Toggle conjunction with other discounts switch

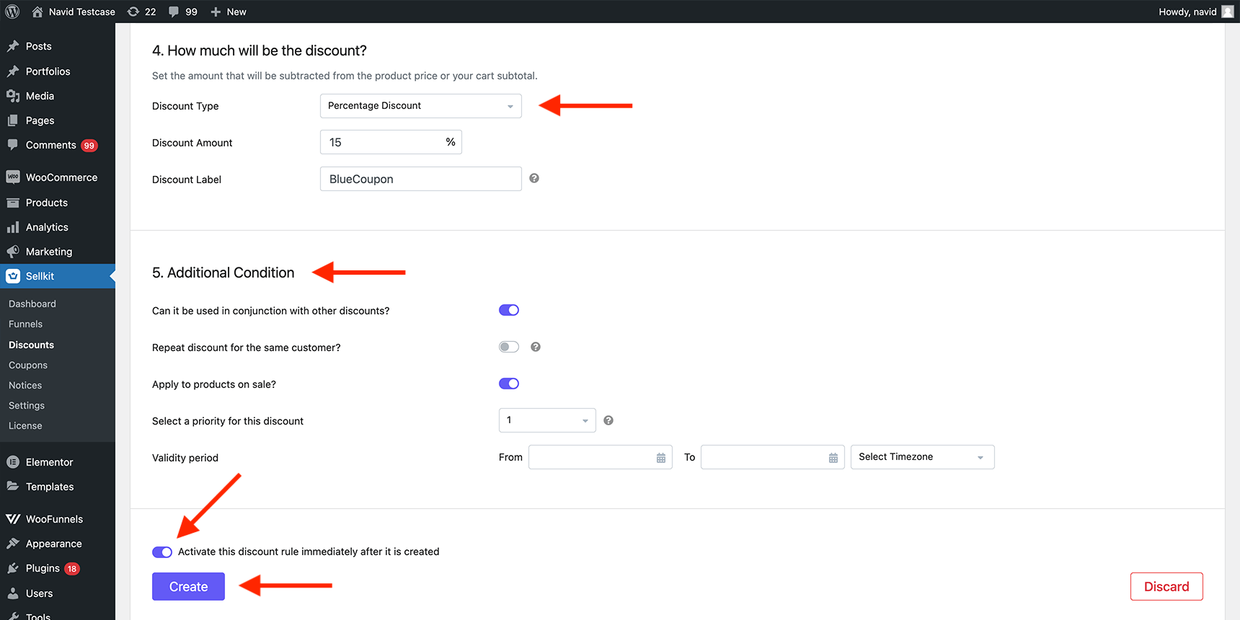(509, 310)
